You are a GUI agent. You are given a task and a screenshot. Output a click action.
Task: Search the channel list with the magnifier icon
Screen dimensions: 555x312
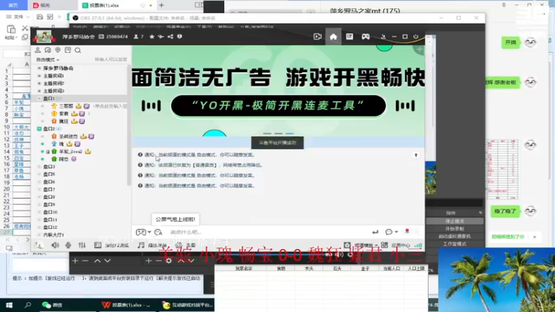click(x=78, y=50)
